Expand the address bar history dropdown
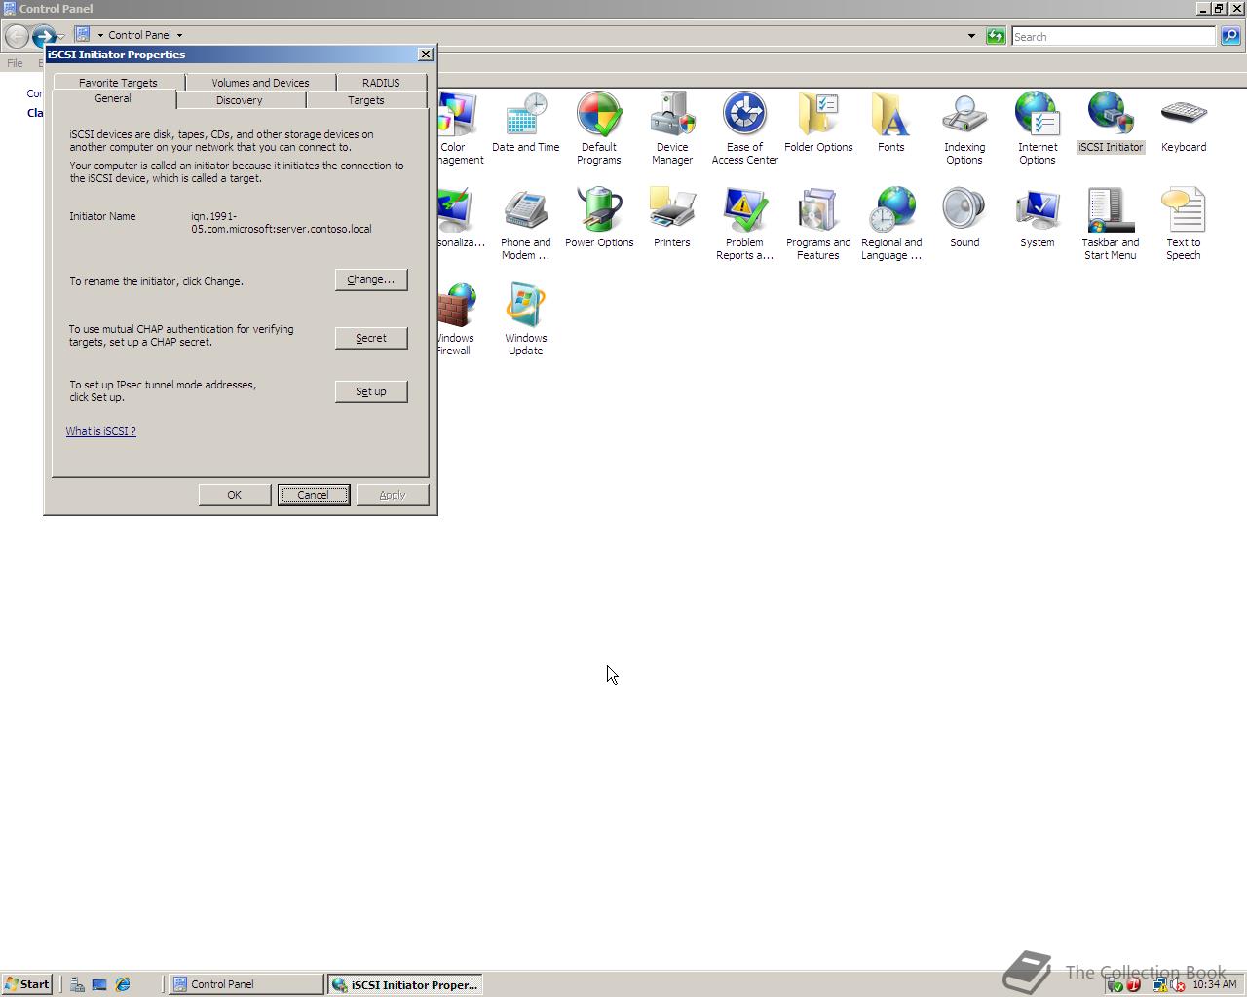Screen dimensions: 1247x997 [x=971, y=36]
